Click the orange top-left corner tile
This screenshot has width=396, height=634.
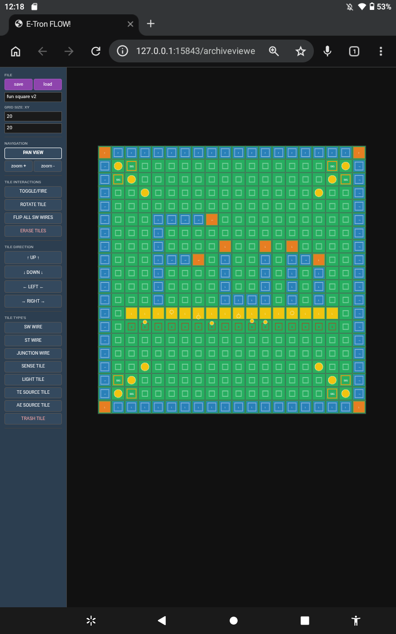104,153
